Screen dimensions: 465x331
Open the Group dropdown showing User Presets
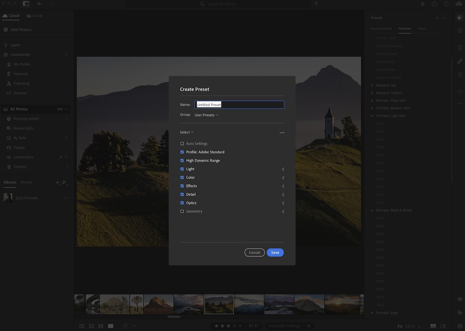(207, 115)
